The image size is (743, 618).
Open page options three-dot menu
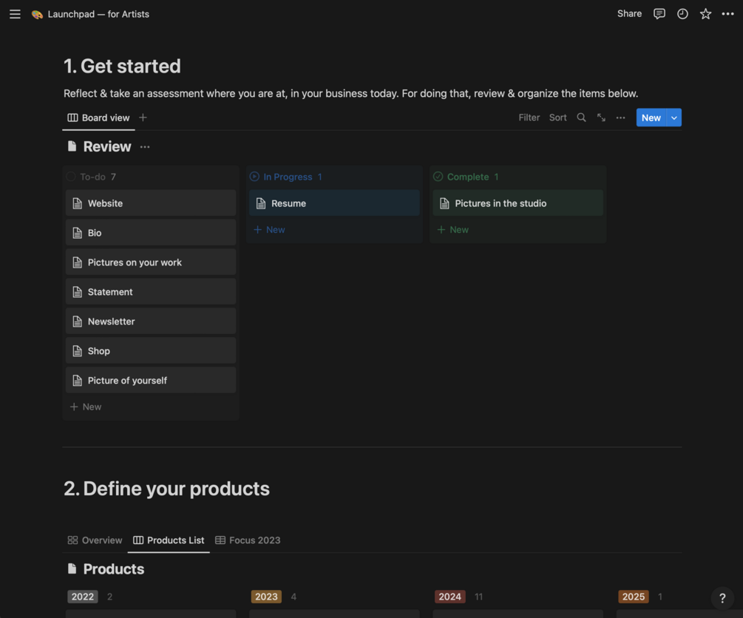pyautogui.click(x=728, y=14)
